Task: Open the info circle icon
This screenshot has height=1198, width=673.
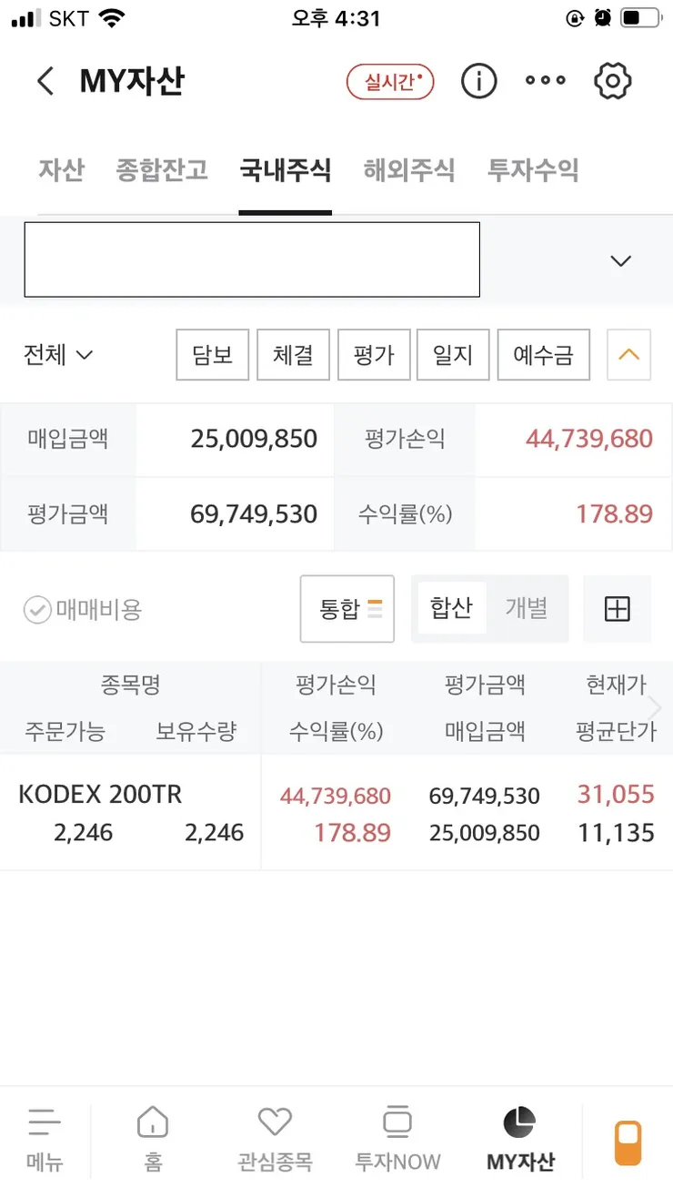Action: [x=478, y=81]
